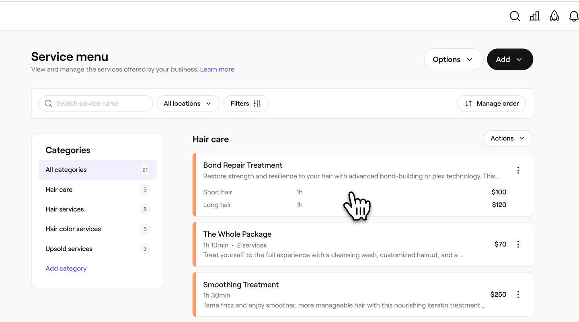Image resolution: width=579 pixels, height=322 pixels.
Task: Expand the All locations dropdown
Action: (x=188, y=103)
